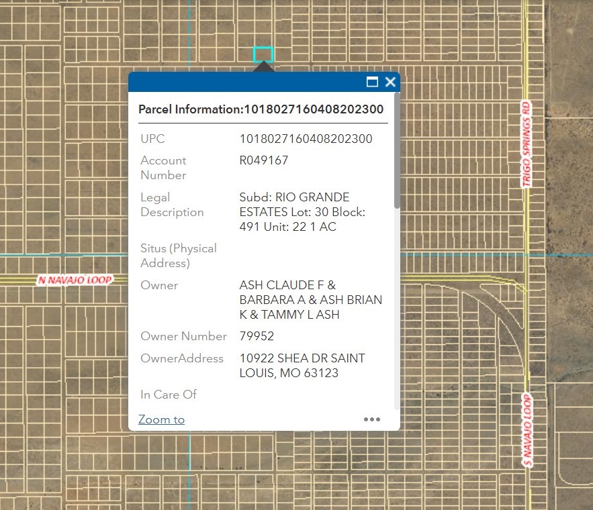Click the popup pointer arrow below parcel

[x=263, y=67]
